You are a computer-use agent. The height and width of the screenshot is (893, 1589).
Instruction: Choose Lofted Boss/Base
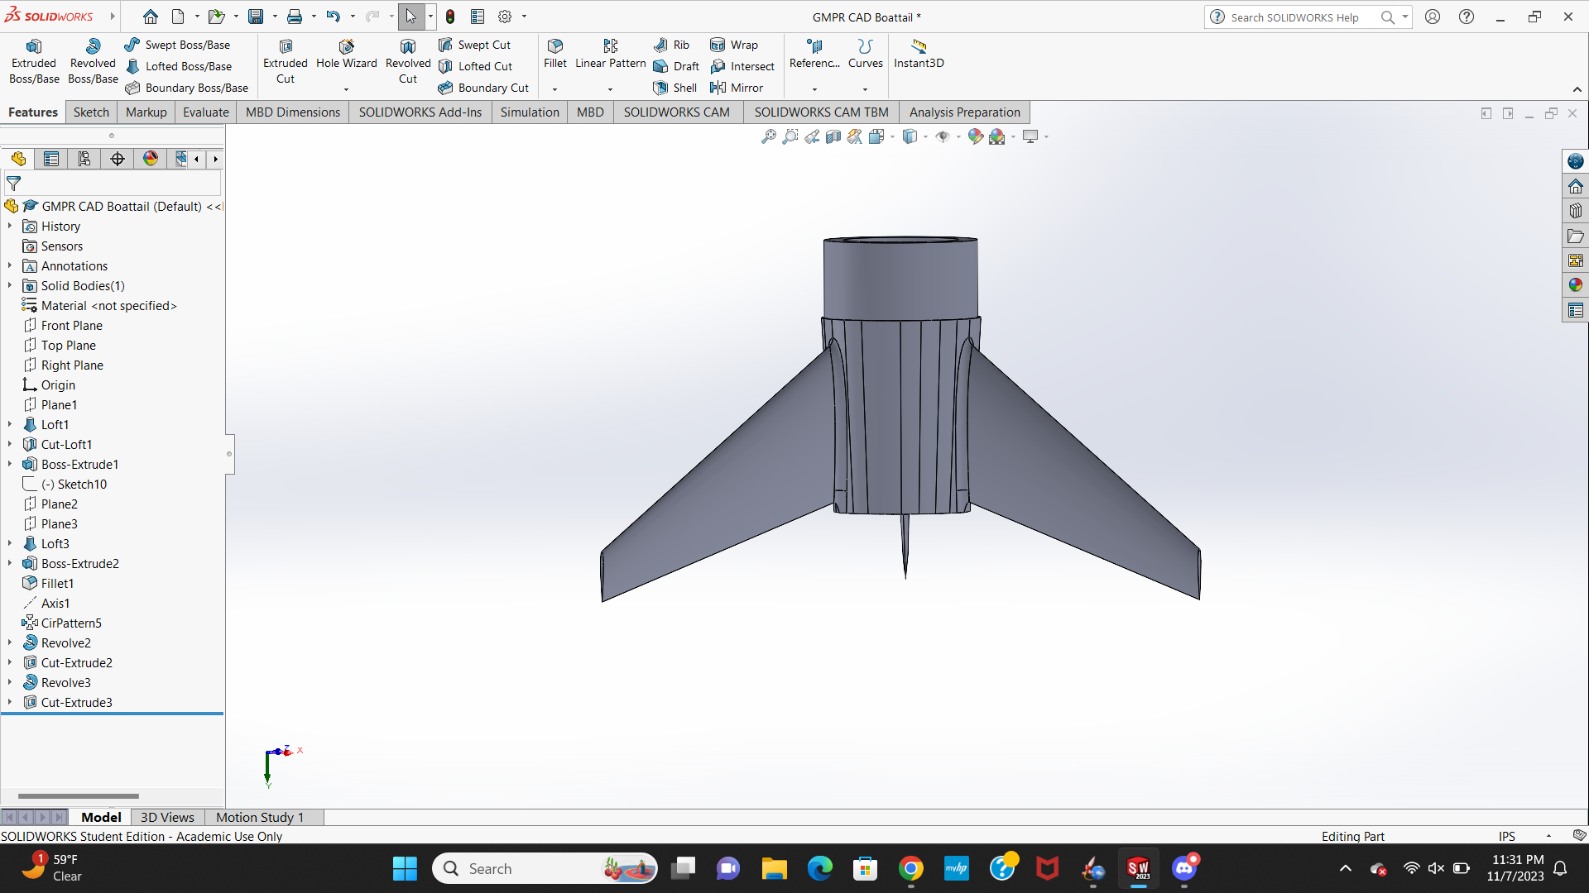(179, 66)
